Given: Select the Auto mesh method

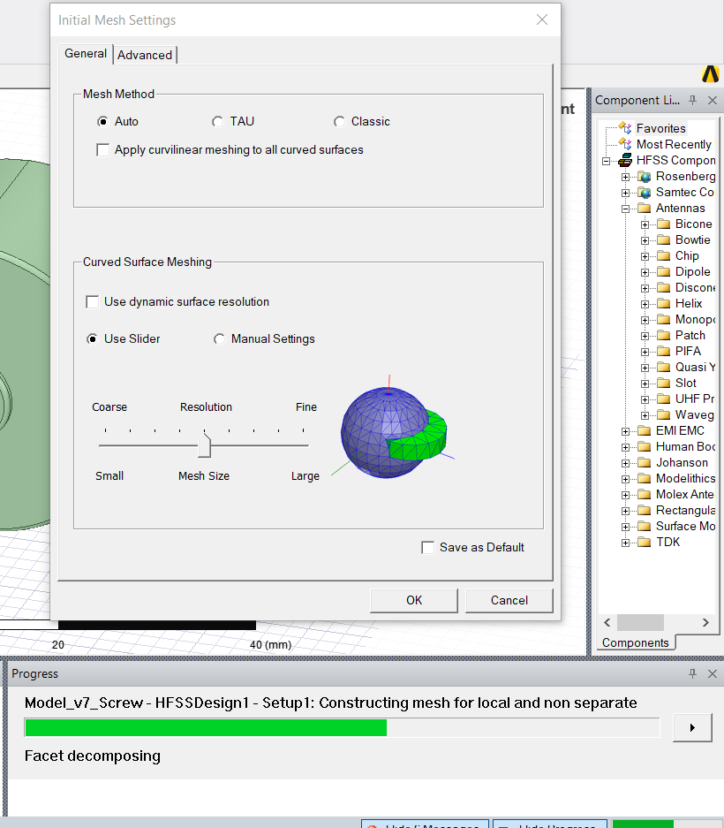Looking at the screenshot, I should point(103,121).
